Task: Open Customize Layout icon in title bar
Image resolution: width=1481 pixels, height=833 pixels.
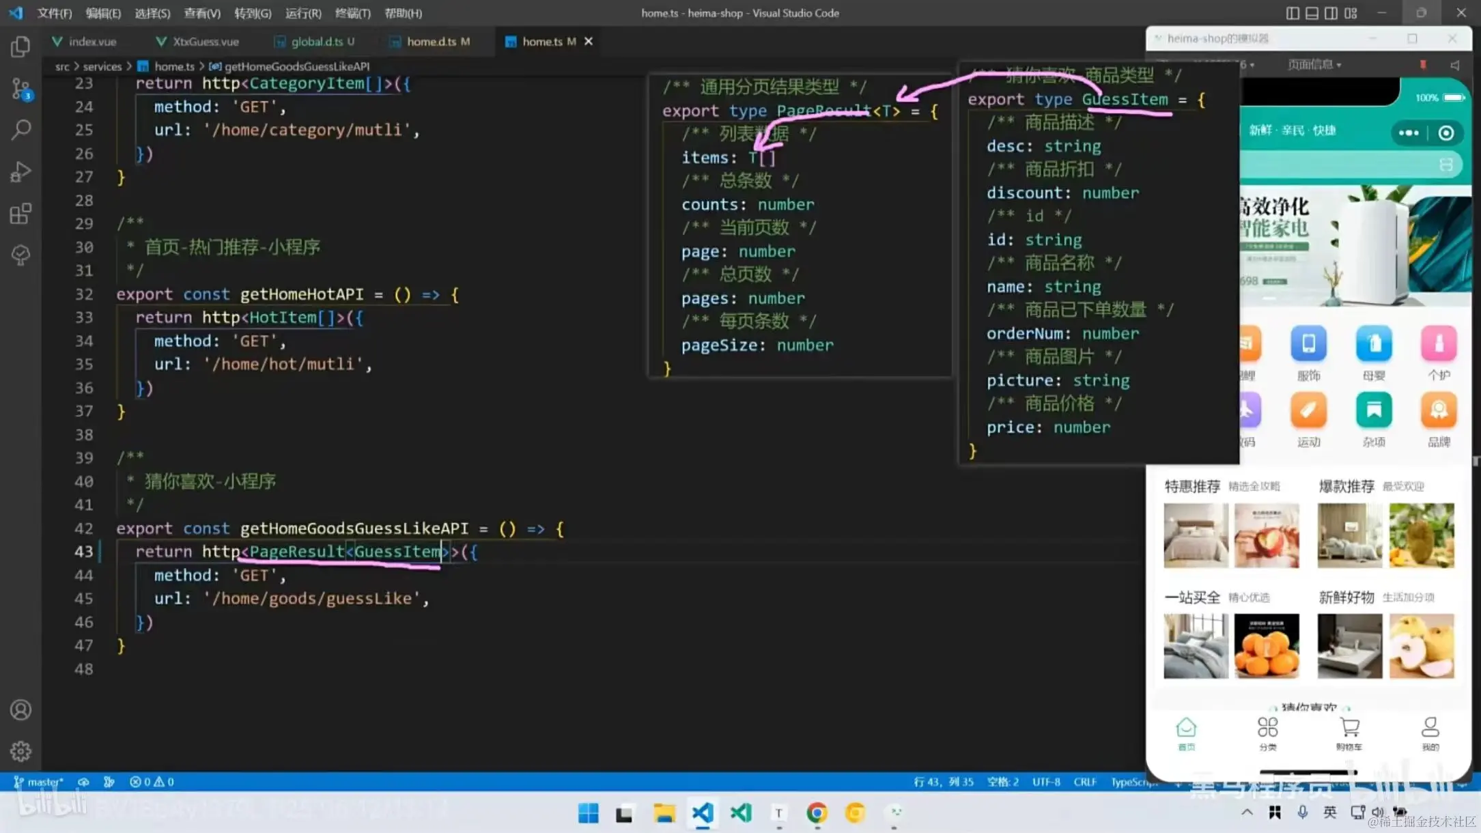Action: pos(1351,13)
